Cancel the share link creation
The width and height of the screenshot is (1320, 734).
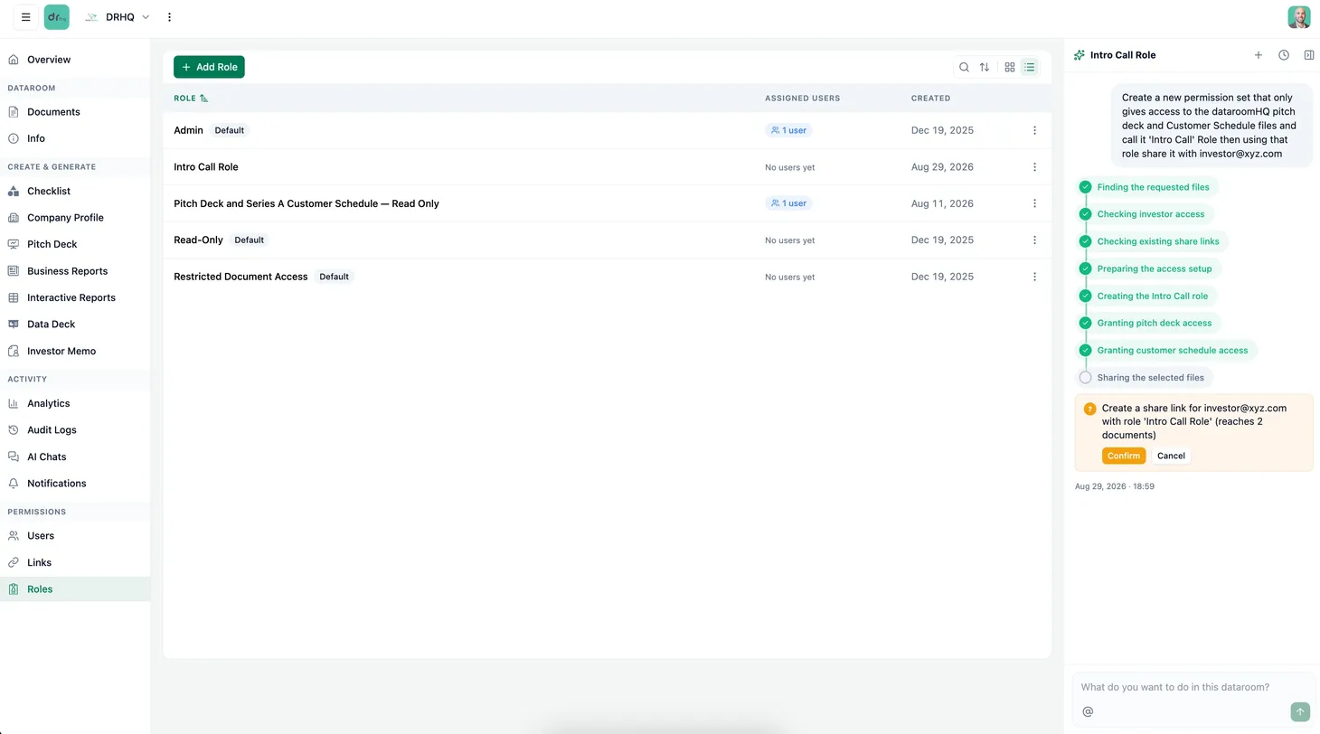(x=1171, y=456)
